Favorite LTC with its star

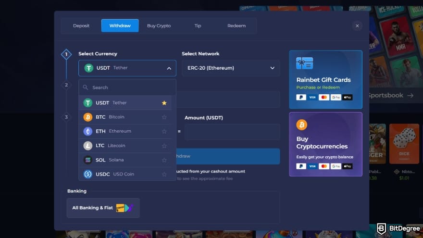pyautogui.click(x=164, y=146)
